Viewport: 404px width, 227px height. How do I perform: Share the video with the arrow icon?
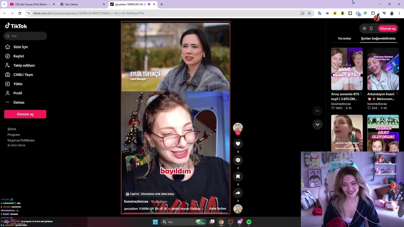click(x=238, y=193)
